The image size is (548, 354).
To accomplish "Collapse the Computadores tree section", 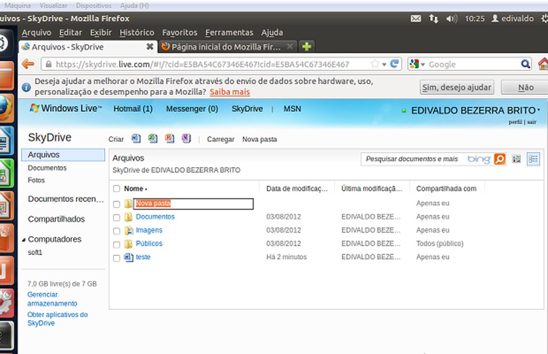I will 24,240.
